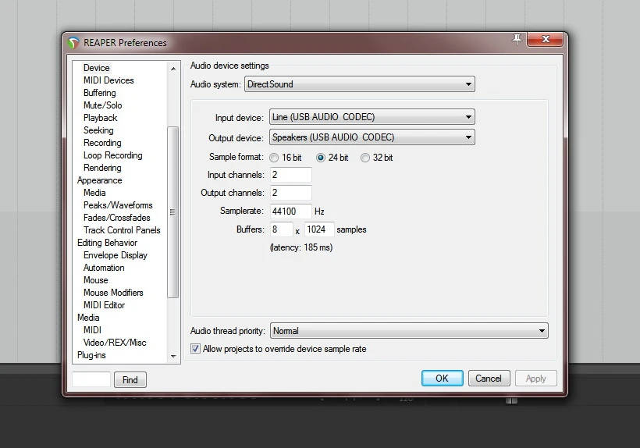Image resolution: width=640 pixels, height=448 pixels.
Task: Choose 24 bit sample format option
Action: [x=321, y=158]
